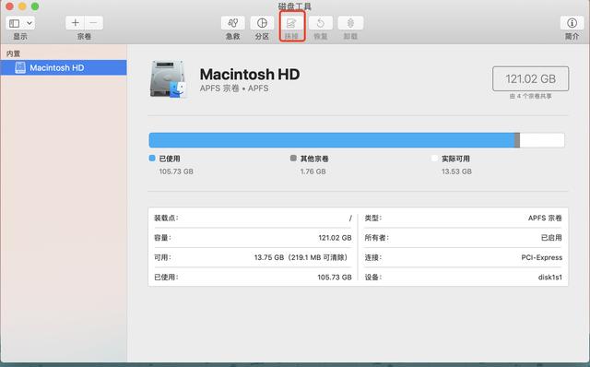Zoom the window with the green button
This screenshot has height=367, width=590.
pos(35,6)
